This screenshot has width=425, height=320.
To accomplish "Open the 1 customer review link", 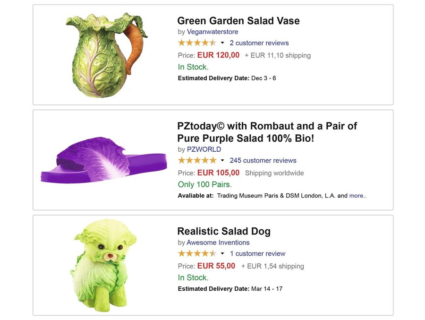I will pyautogui.click(x=257, y=253).
